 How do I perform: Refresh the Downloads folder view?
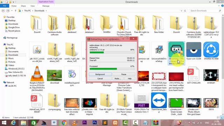point(185,11)
